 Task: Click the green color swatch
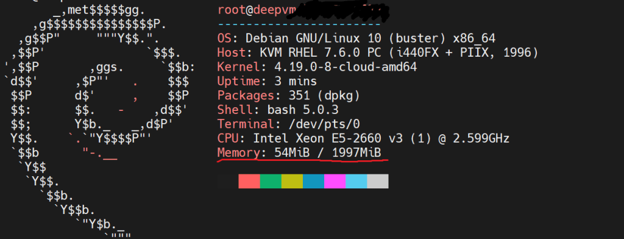[x=271, y=181]
